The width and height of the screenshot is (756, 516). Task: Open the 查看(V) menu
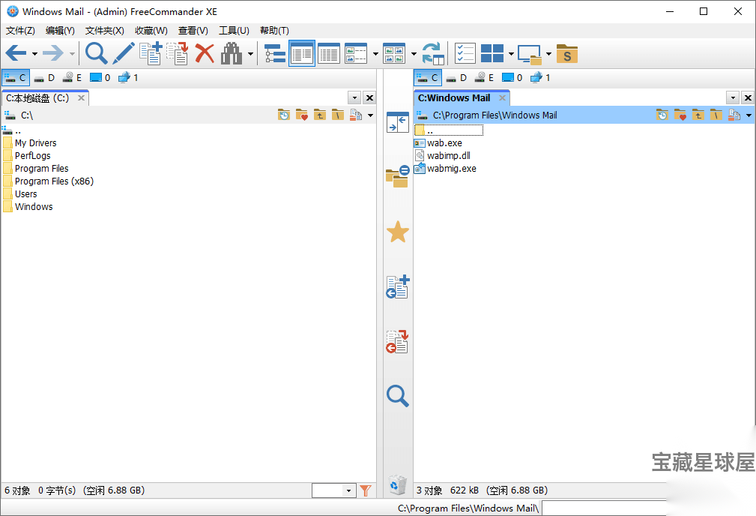(193, 31)
